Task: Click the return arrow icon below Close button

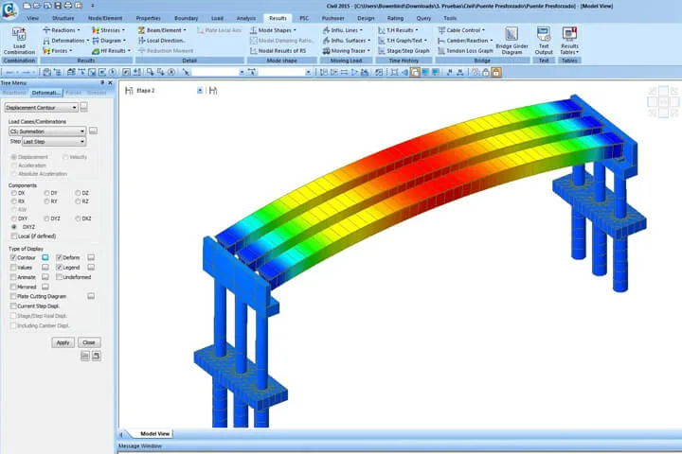Action: 96,356
